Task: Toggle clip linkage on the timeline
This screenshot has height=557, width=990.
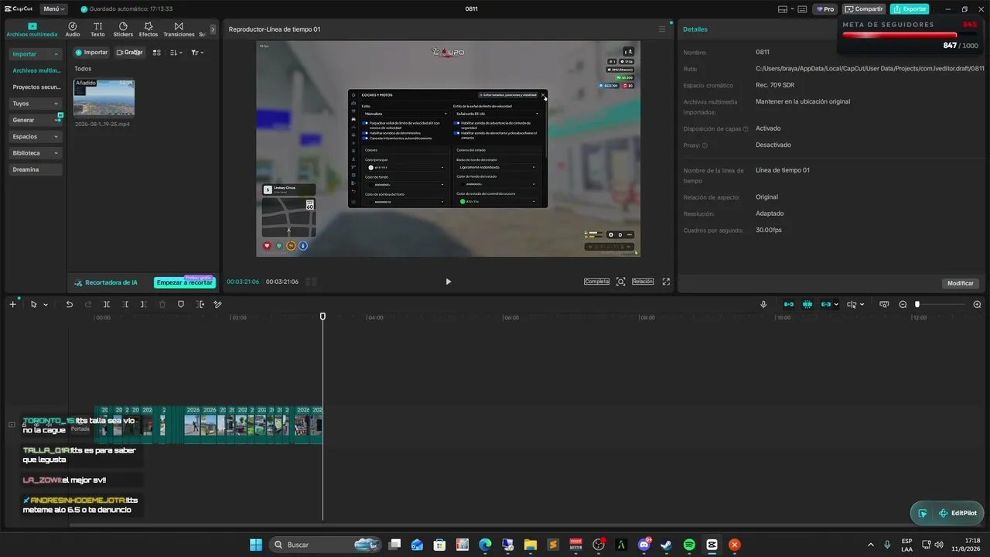Action: tap(825, 304)
